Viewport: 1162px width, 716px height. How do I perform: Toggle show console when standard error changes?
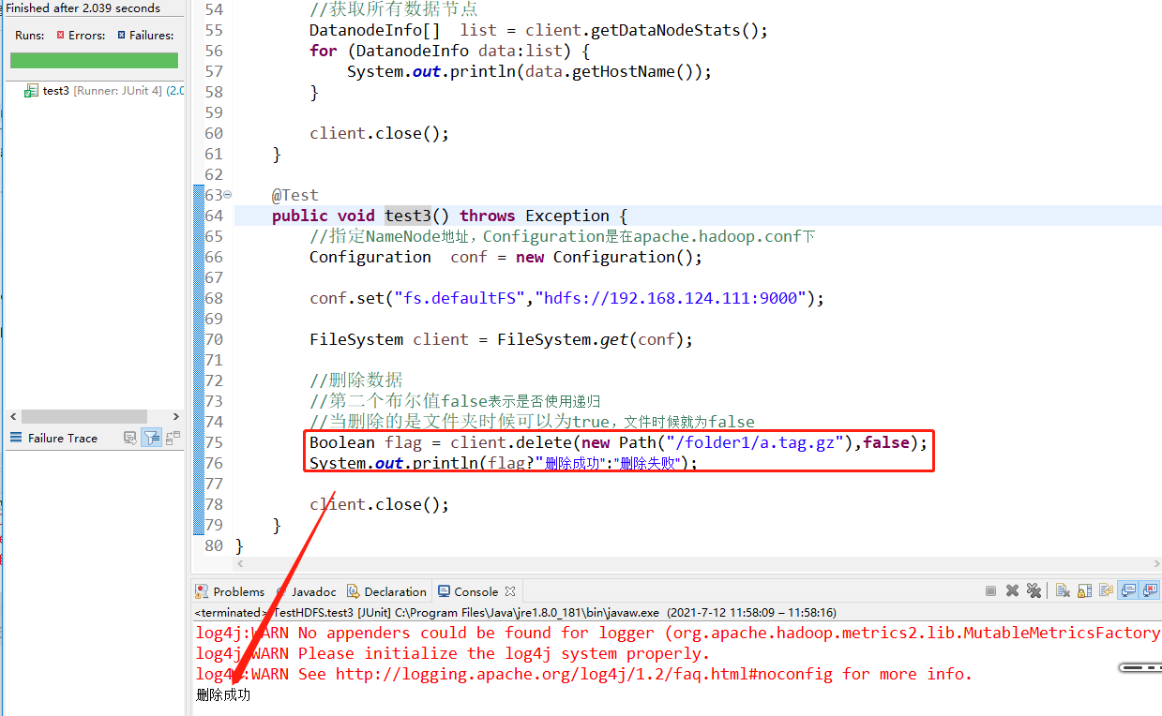[x=1150, y=591]
